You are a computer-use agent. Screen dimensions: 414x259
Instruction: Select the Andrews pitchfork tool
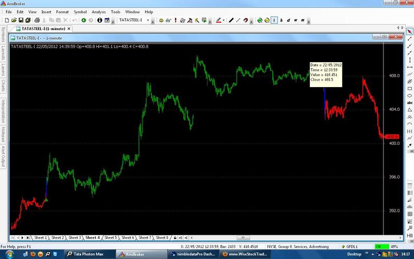pyautogui.click(x=409, y=117)
